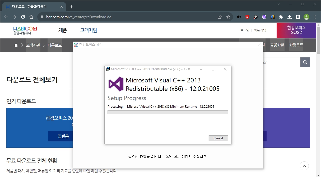
Task: Select the 공공한글 category tab
Action: tap(277, 45)
